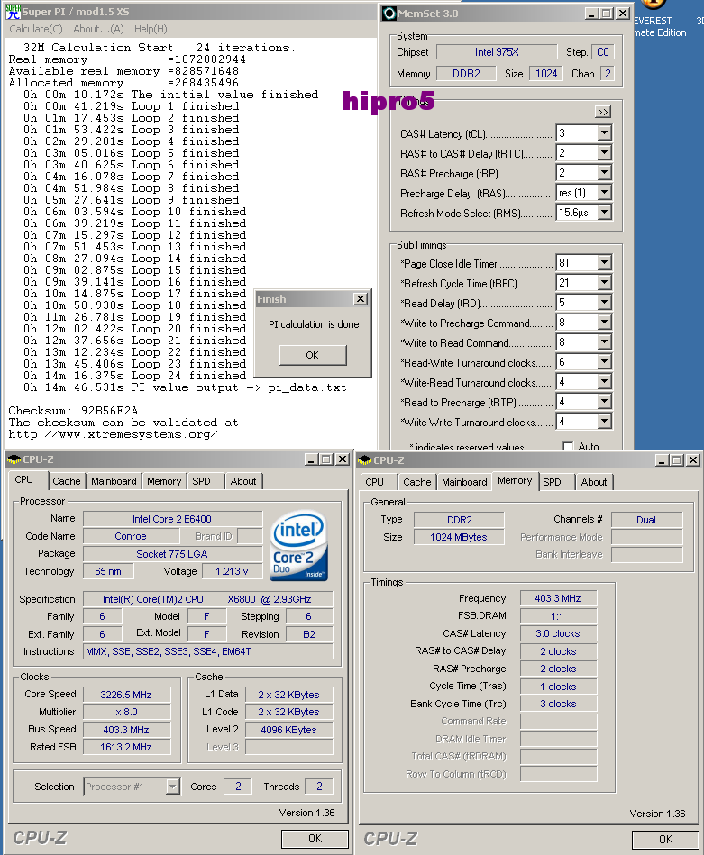
Task: Click the Rated FSB 1613.2 MHz value
Action: tap(126, 747)
